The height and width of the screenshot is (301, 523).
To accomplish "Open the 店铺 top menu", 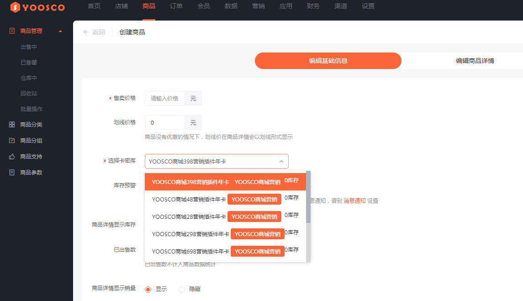I will [x=122, y=6].
